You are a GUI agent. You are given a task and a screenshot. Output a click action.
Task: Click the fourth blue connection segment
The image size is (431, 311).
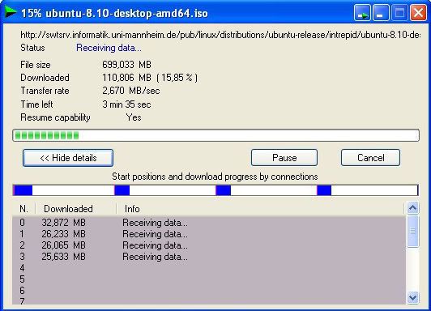point(324,190)
